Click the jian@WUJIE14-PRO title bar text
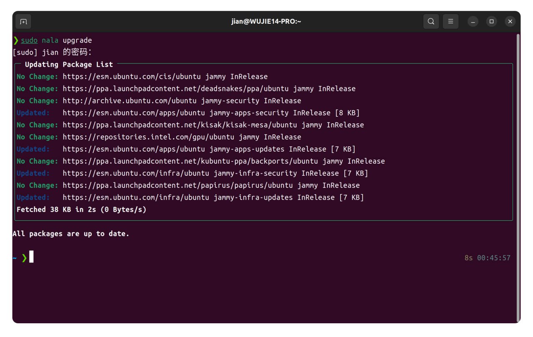 coord(266,22)
